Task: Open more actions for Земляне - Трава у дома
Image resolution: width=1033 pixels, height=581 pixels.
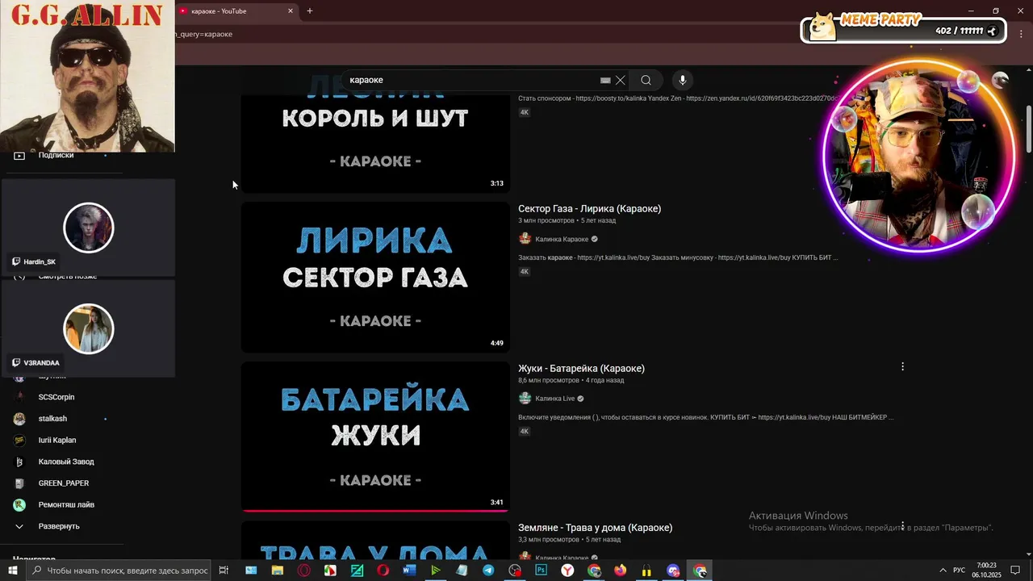Action: (902, 526)
